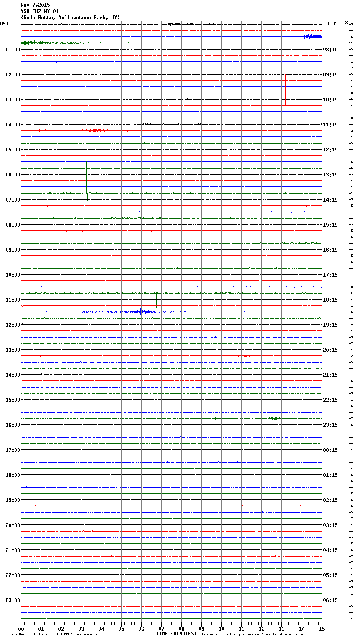Viewport: 355px width, 640px height.
Task: Click the 00:15 UTC time label
Action: (330, 450)
